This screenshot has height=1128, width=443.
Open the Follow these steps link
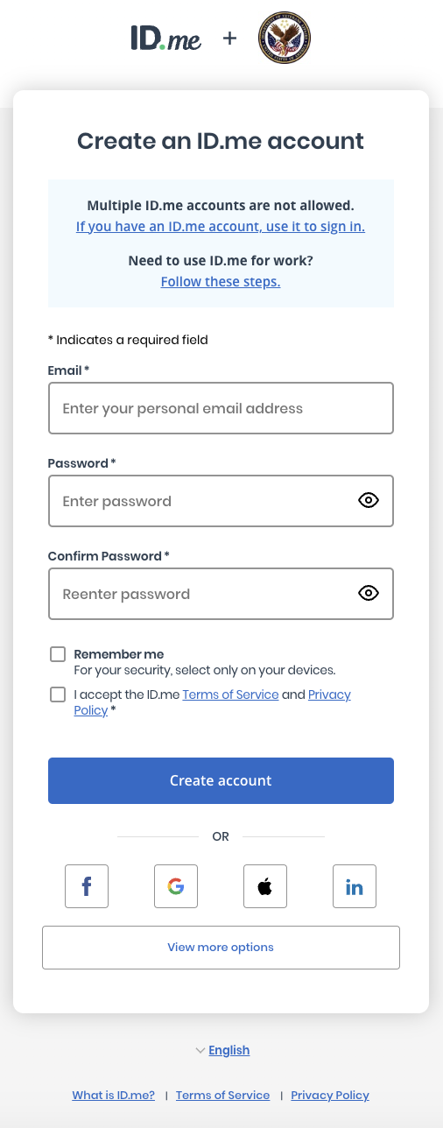click(221, 281)
